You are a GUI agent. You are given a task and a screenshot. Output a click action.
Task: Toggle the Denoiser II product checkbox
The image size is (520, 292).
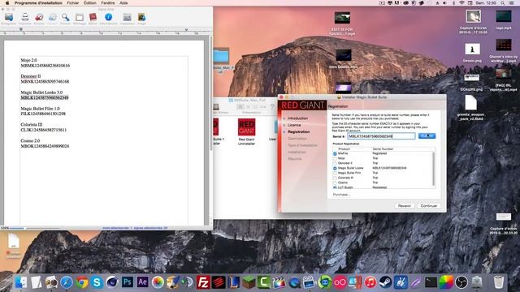point(335,163)
